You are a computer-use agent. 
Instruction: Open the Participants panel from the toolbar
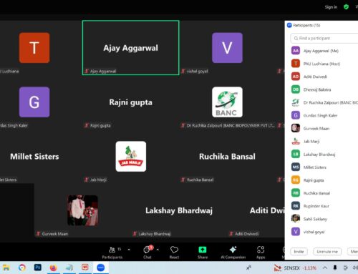112,253
